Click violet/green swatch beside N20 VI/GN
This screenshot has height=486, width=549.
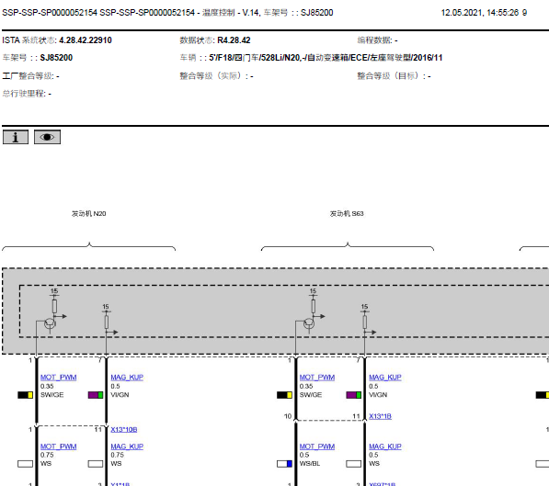pos(96,395)
